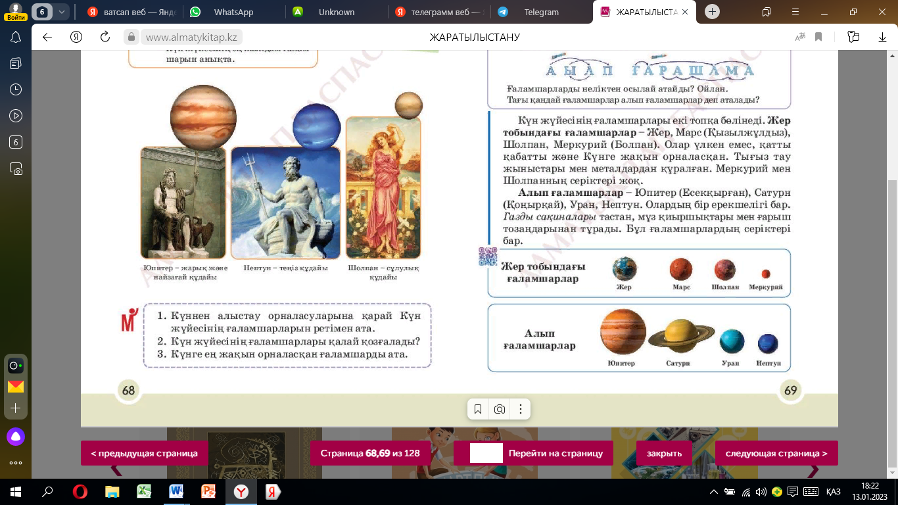Open the Yandex Browser main menu icon

[x=794, y=12]
